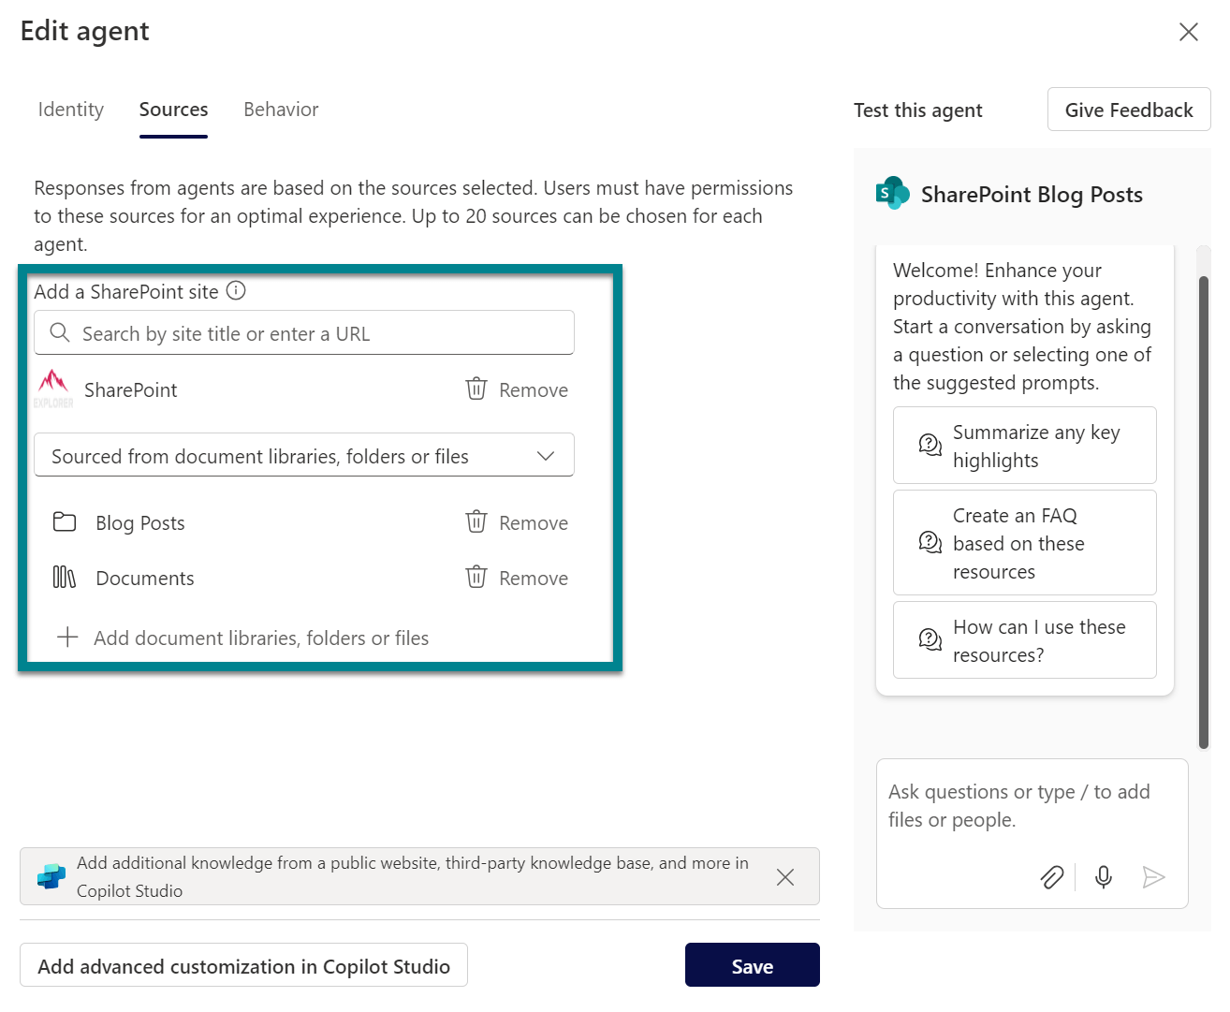Image resolution: width=1230 pixels, height=1012 pixels.
Task: Click the SharePoint Blog Posts agent icon
Action: pos(891,193)
